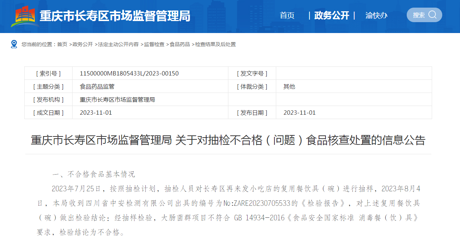Viewport: 460px width, 241px height.
Task: Go to 法定主动公开内容 in breadcrumb
Action: click(118, 44)
